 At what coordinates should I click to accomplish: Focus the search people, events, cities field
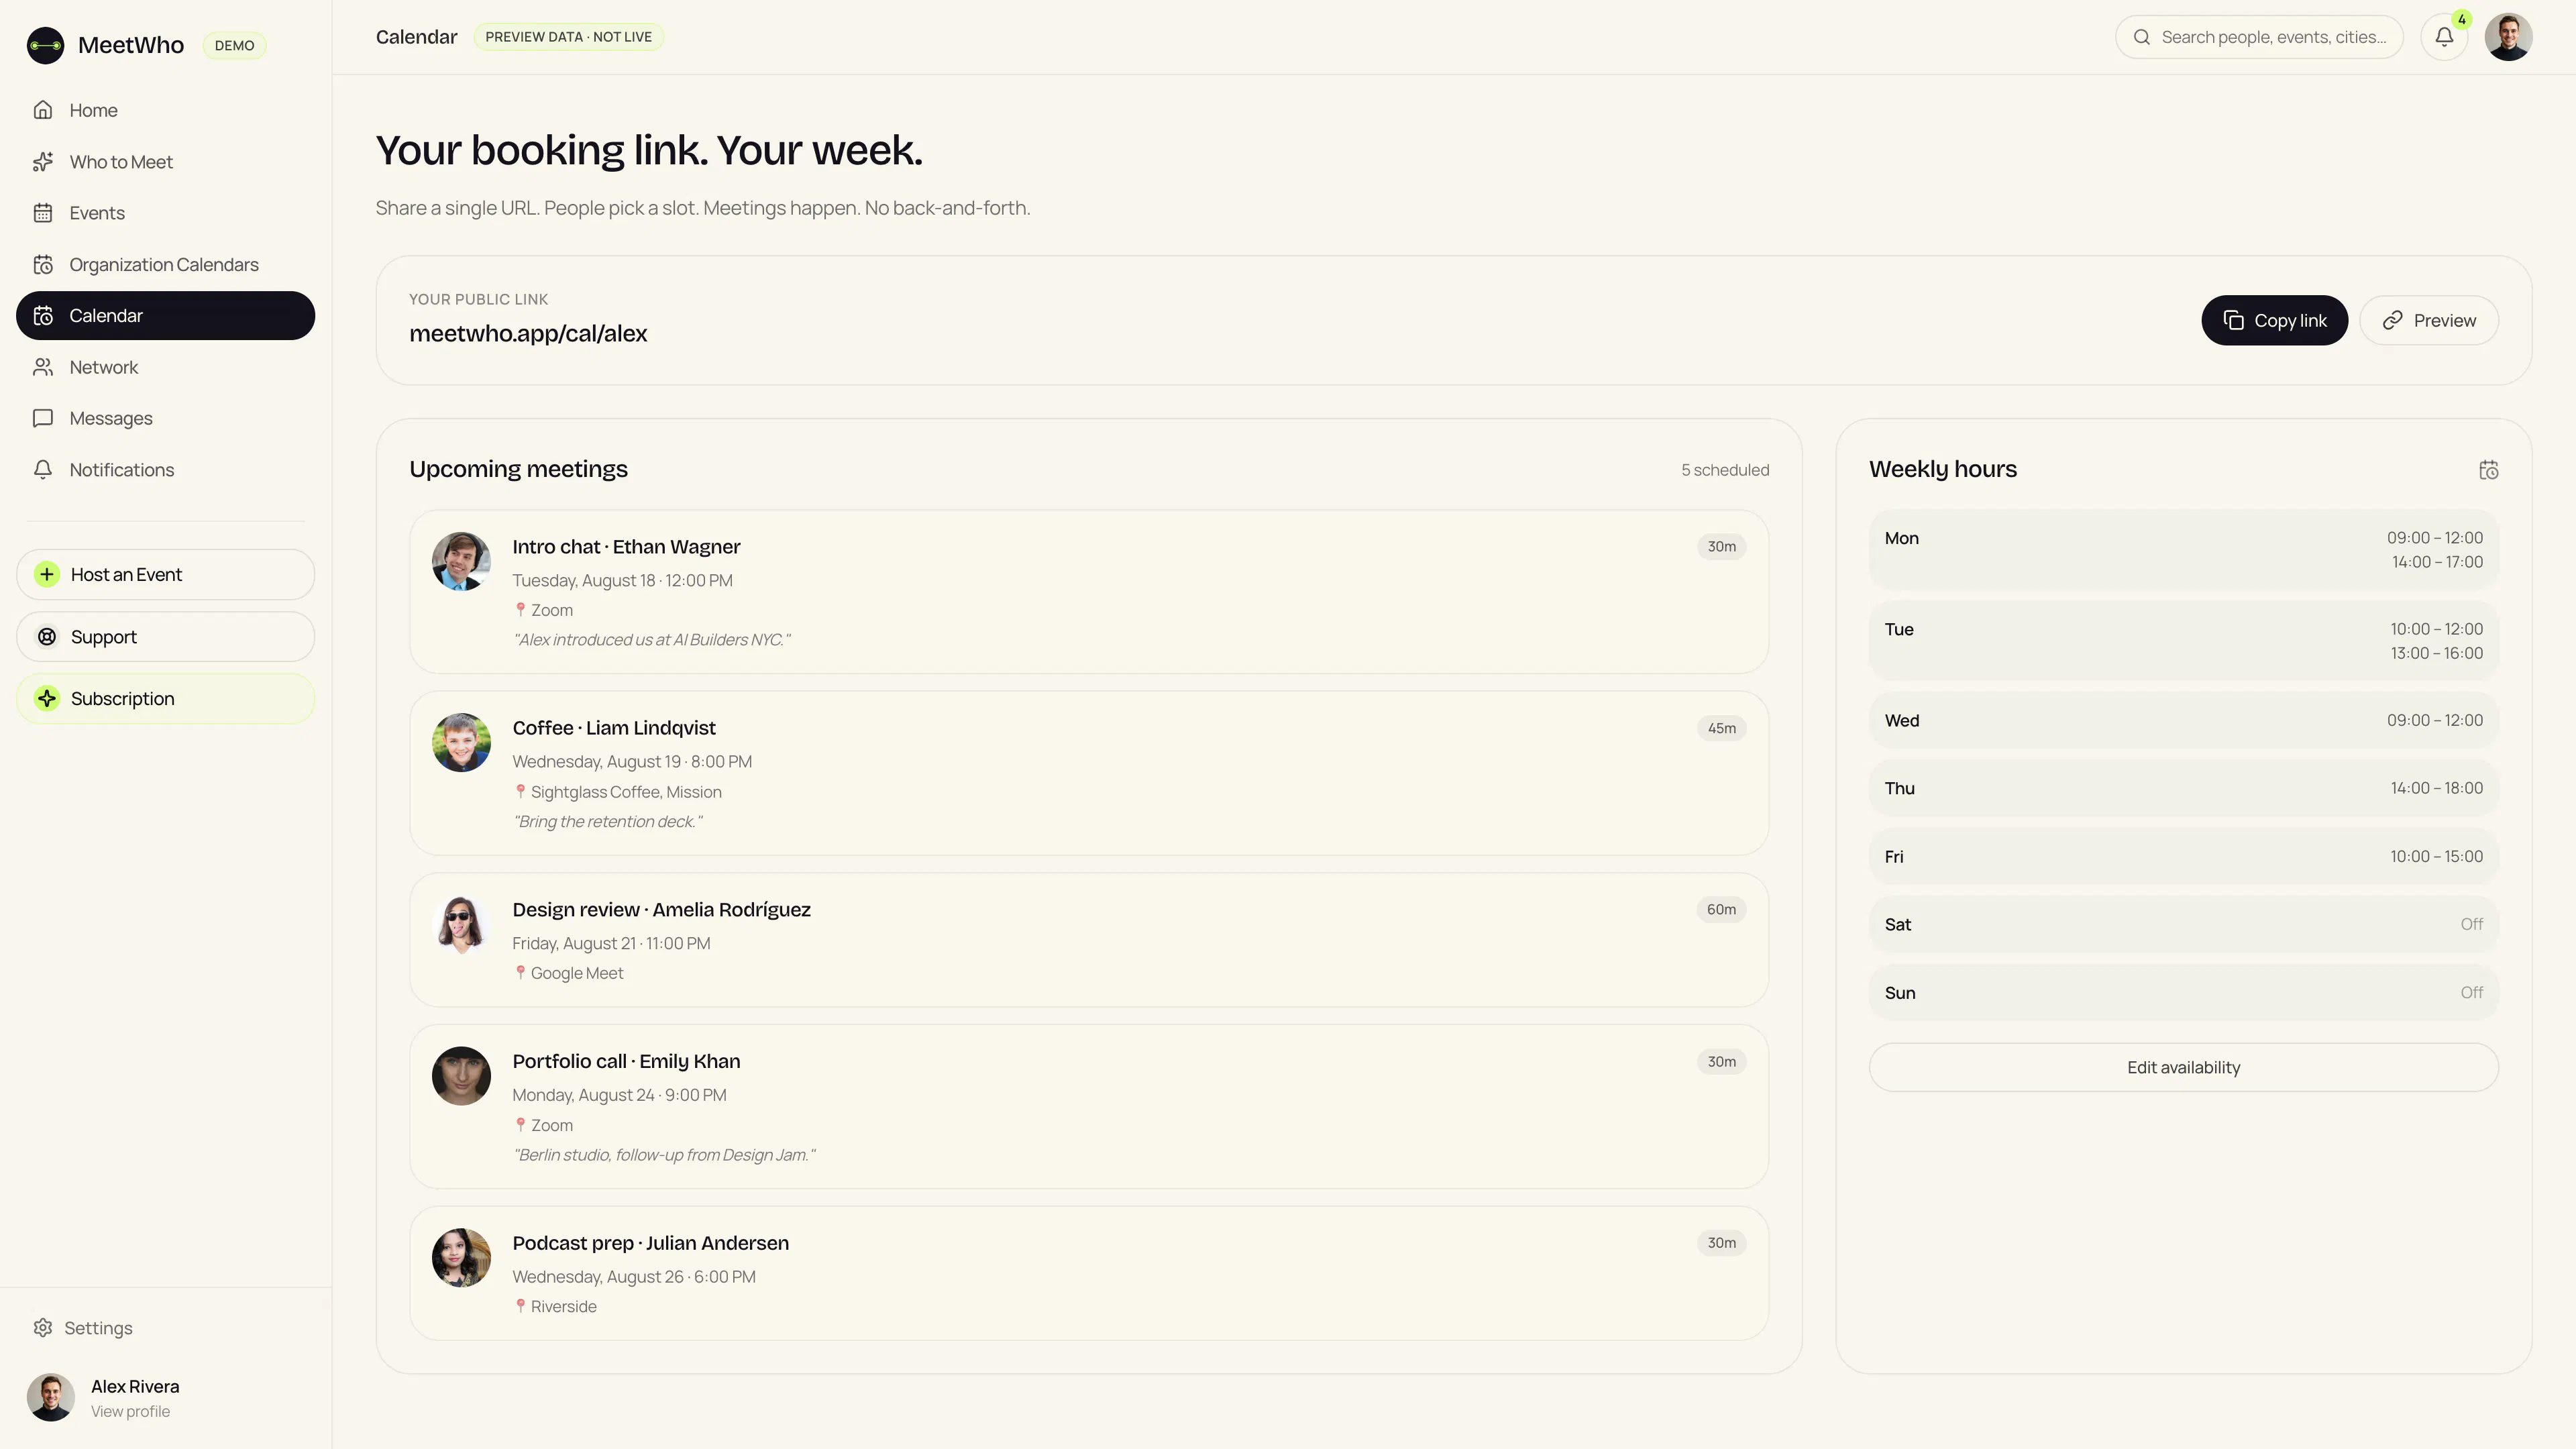coord(2259,37)
